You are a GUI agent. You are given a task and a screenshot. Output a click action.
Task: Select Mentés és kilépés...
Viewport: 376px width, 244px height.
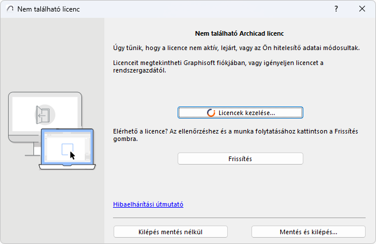[x=309, y=232]
